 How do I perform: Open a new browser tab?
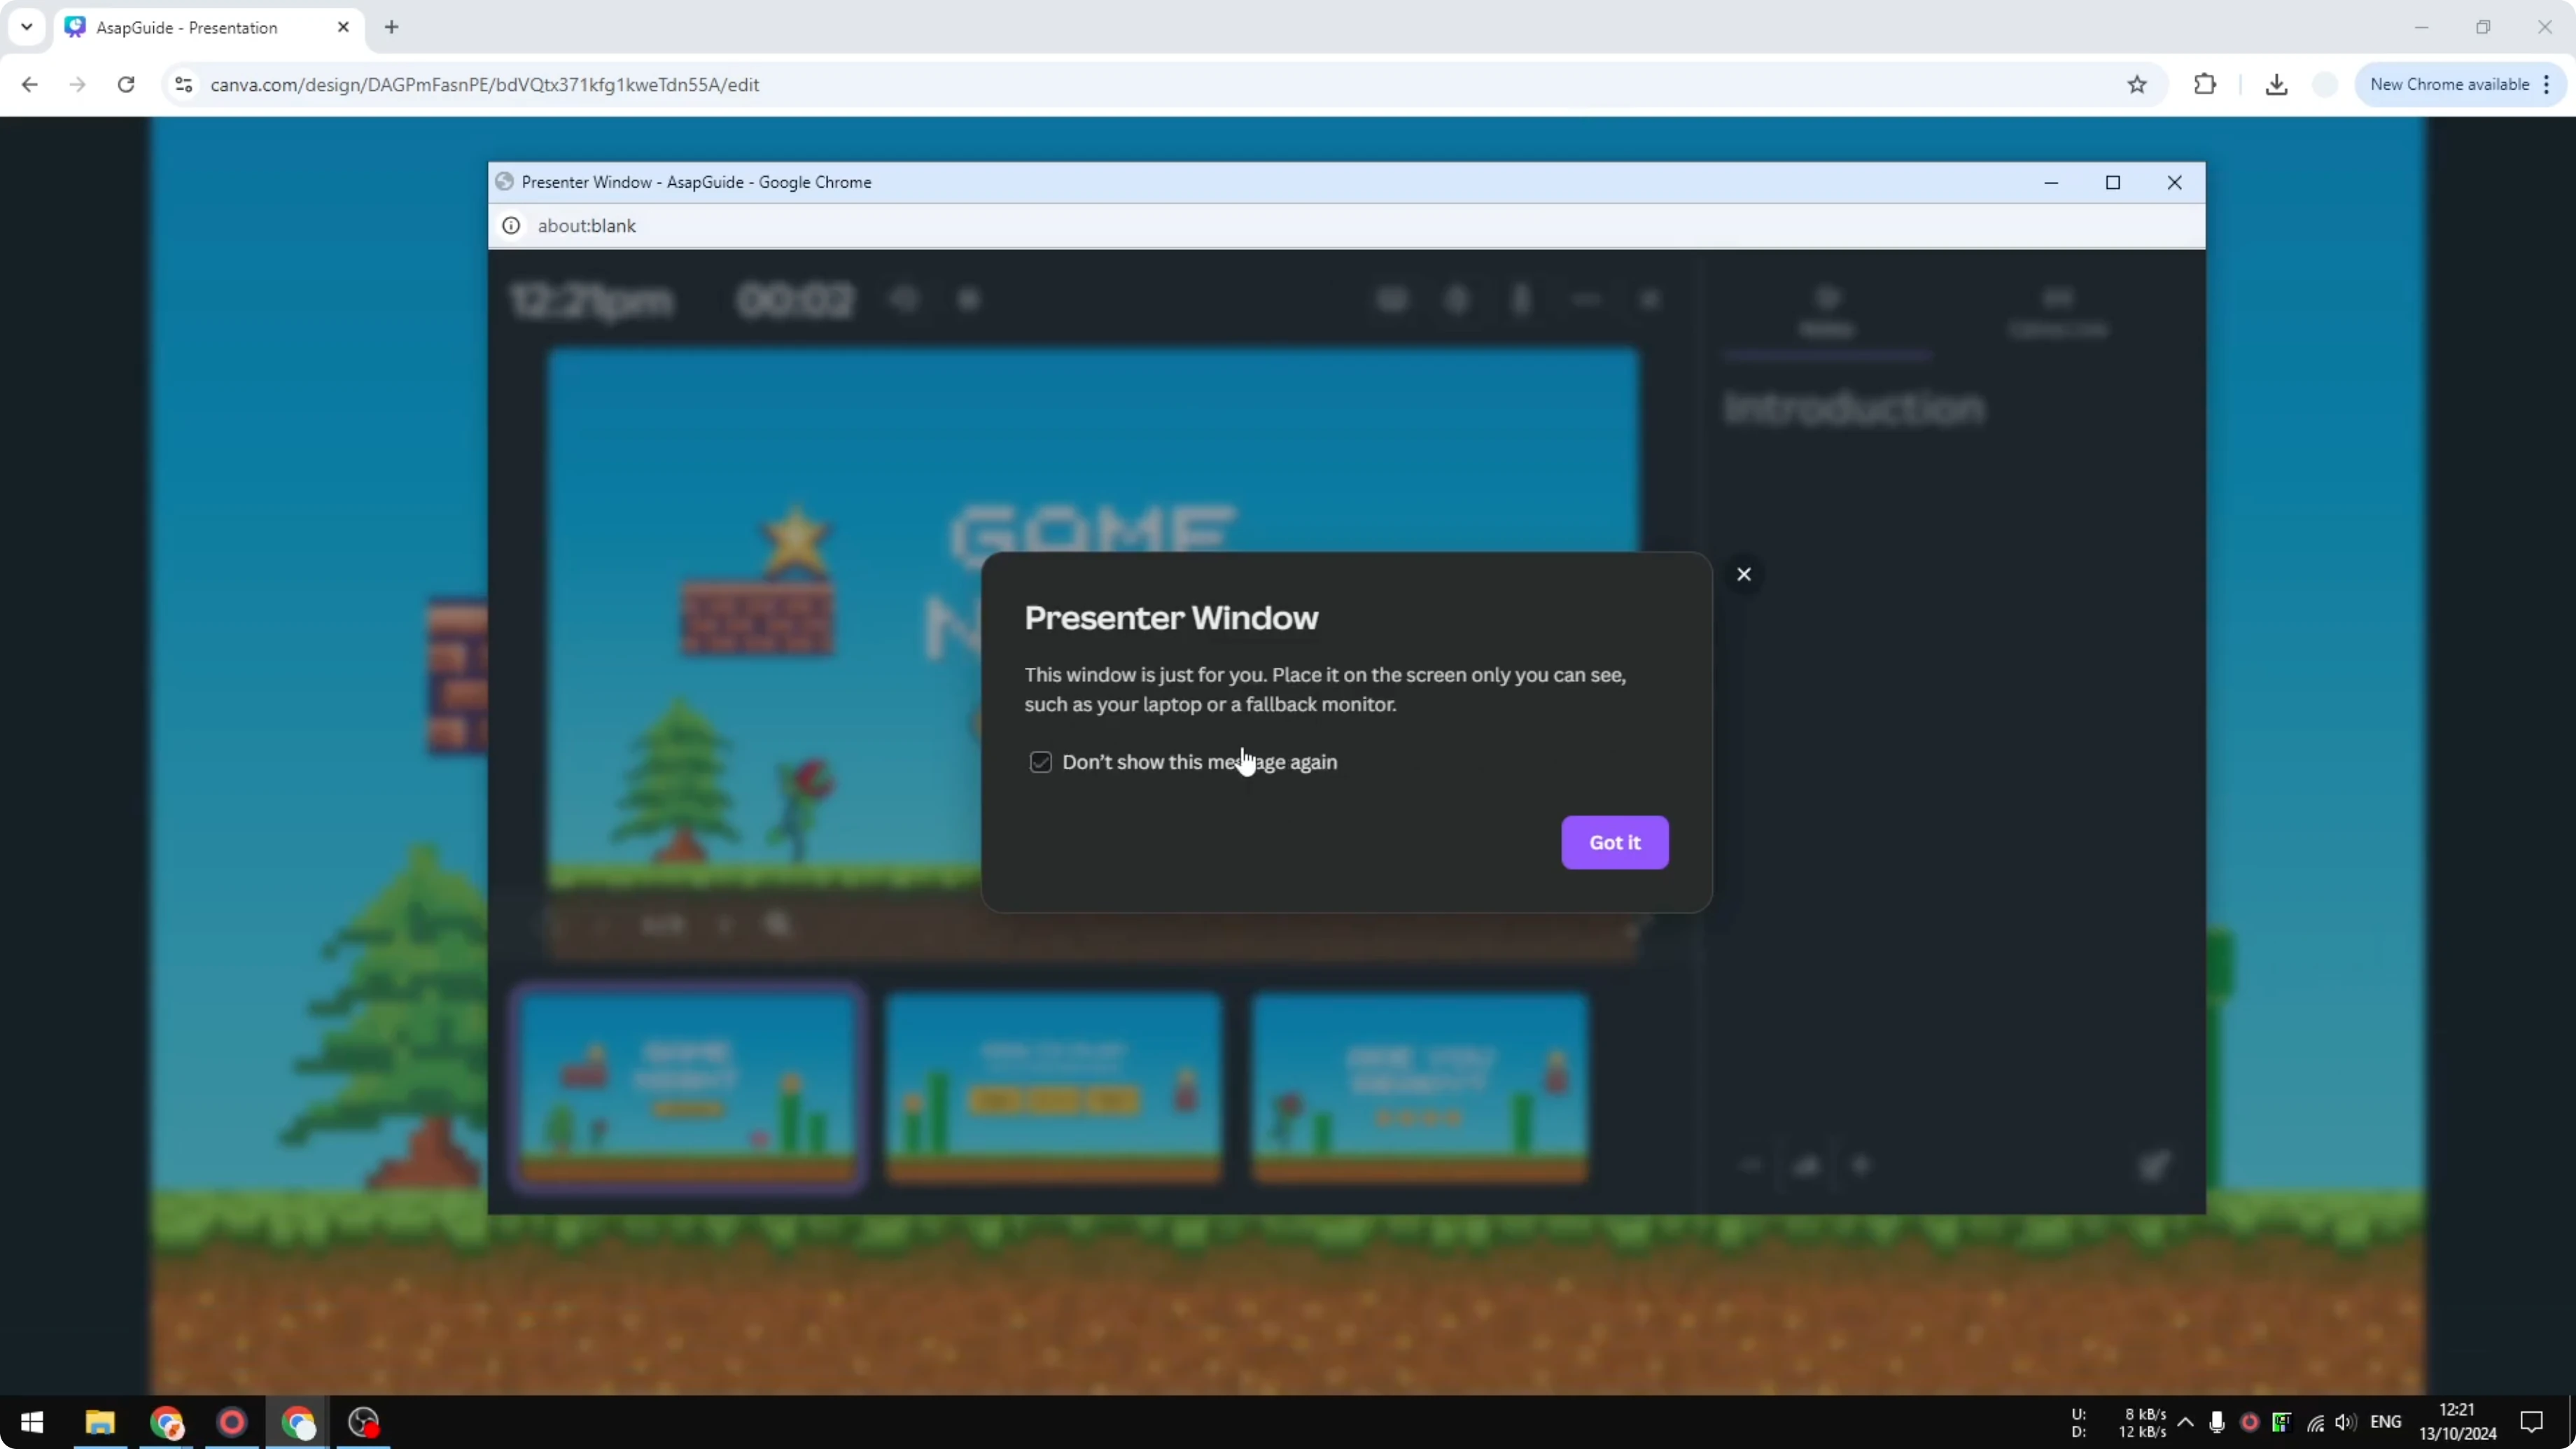[391, 27]
